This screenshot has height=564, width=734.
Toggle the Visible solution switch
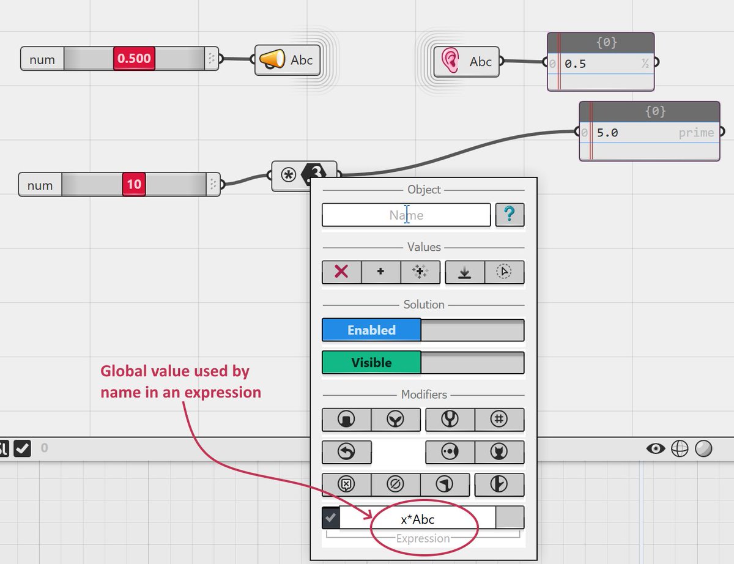coord(423,362)
